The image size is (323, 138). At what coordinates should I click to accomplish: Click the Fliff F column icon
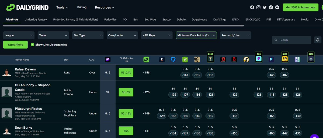pos(271,59)
